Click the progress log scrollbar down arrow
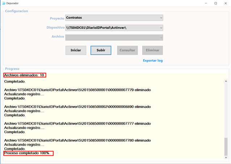The image size is (231, 164). tap(226, 158)
